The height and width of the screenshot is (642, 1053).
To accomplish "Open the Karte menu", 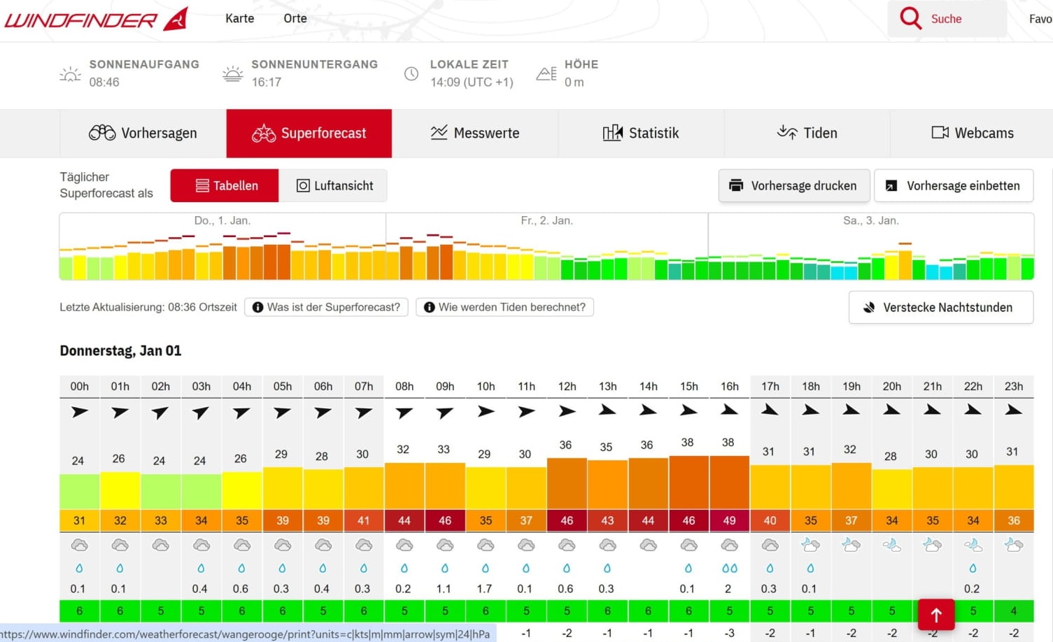I will [239, 19].
